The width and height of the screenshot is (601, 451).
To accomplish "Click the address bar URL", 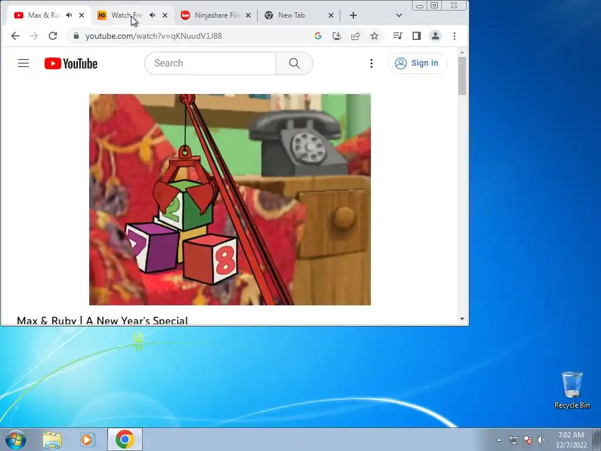I will pos(154,36).
